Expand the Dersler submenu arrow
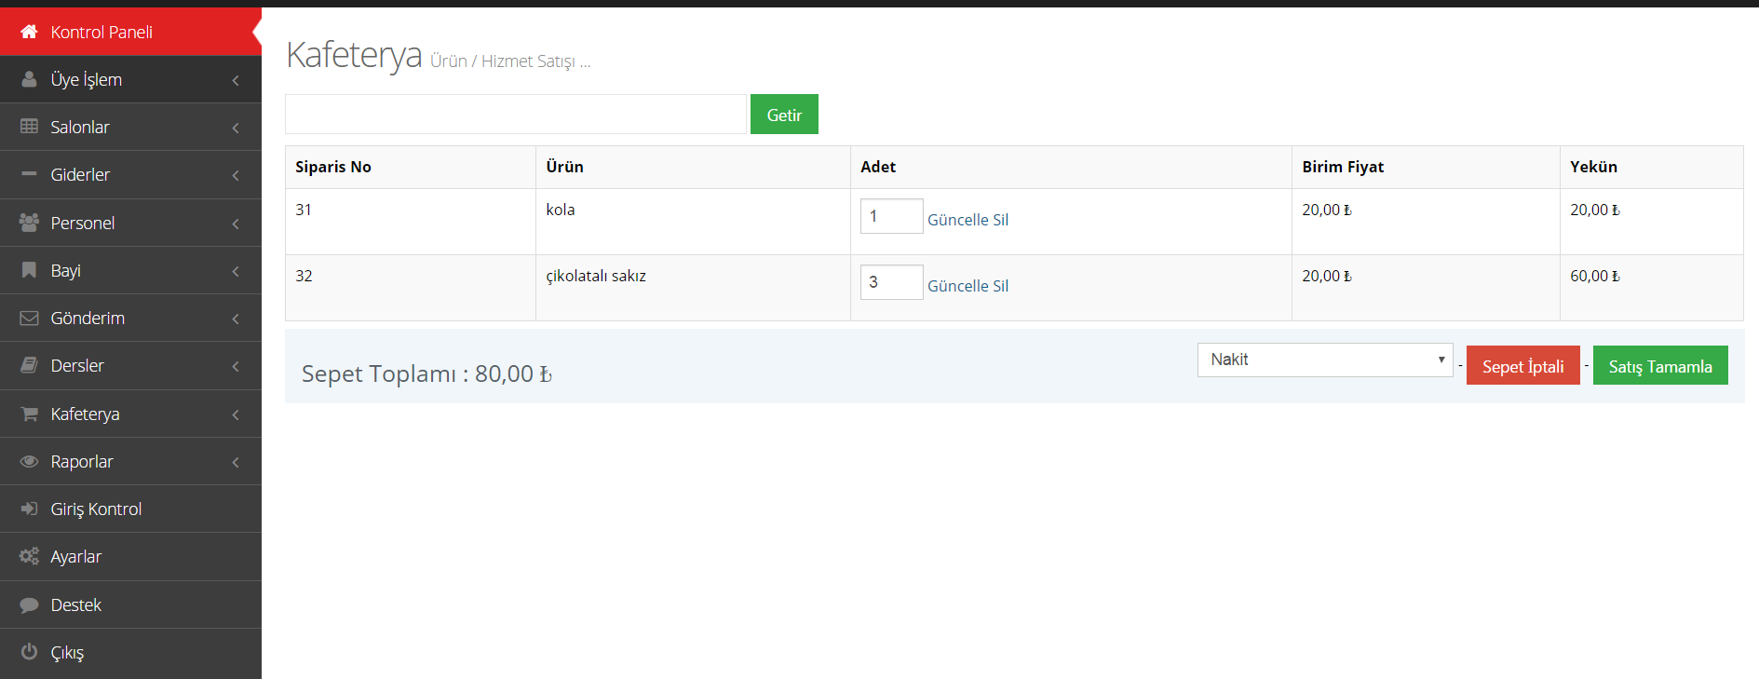 click(236, 366)
